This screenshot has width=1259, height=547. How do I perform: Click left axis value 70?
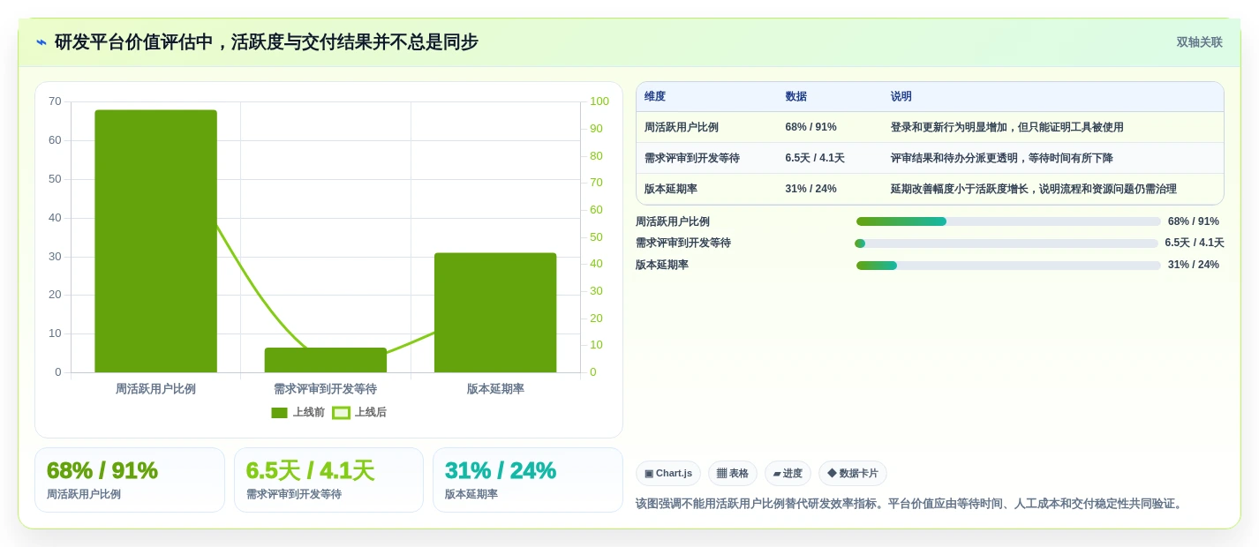point(55,101)
